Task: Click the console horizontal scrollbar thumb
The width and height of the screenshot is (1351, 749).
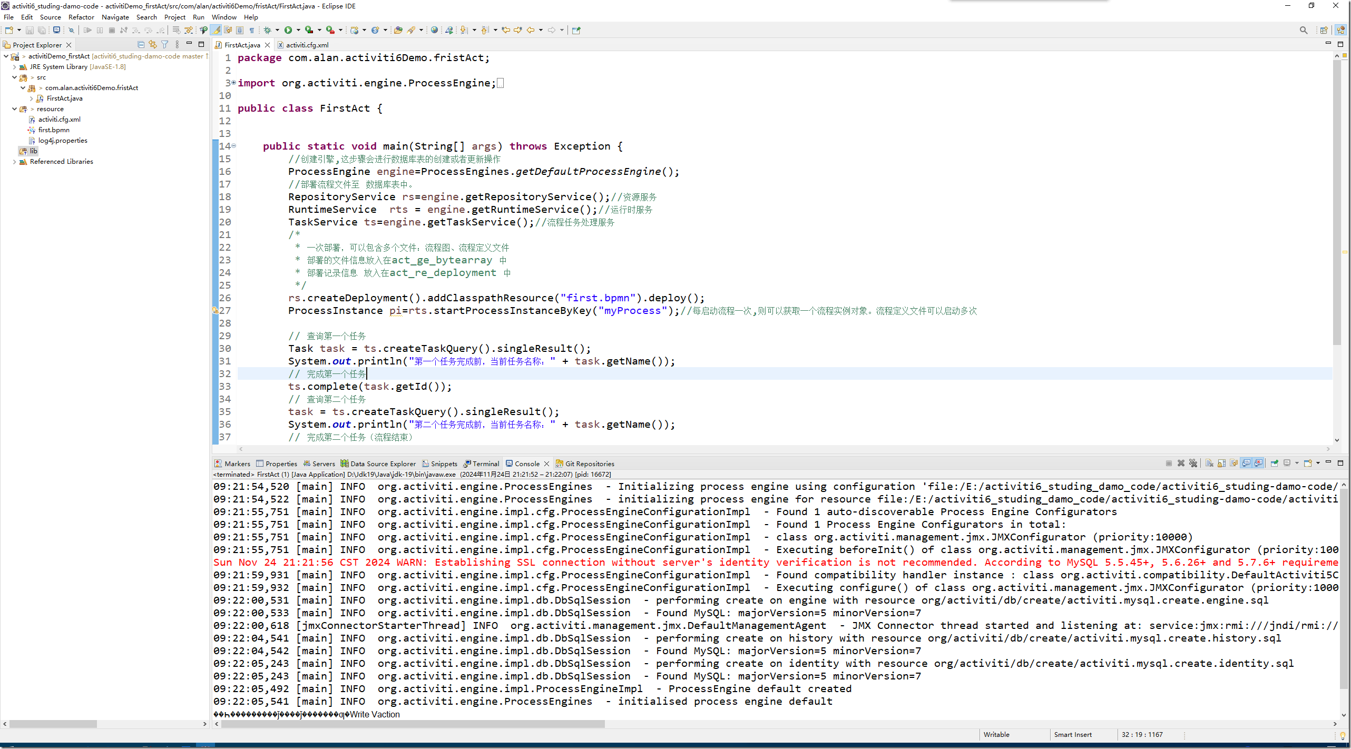Action: 413,724
